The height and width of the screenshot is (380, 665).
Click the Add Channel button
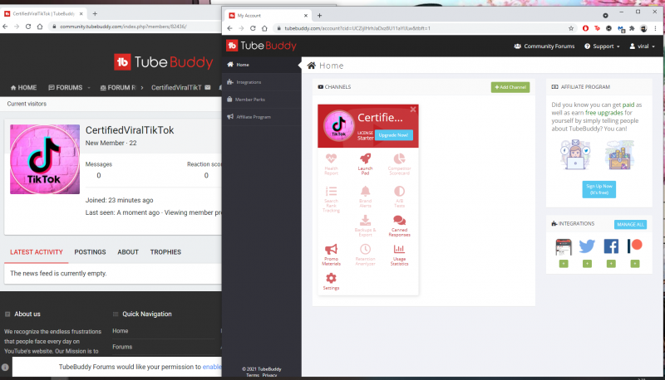click(510, 87)
